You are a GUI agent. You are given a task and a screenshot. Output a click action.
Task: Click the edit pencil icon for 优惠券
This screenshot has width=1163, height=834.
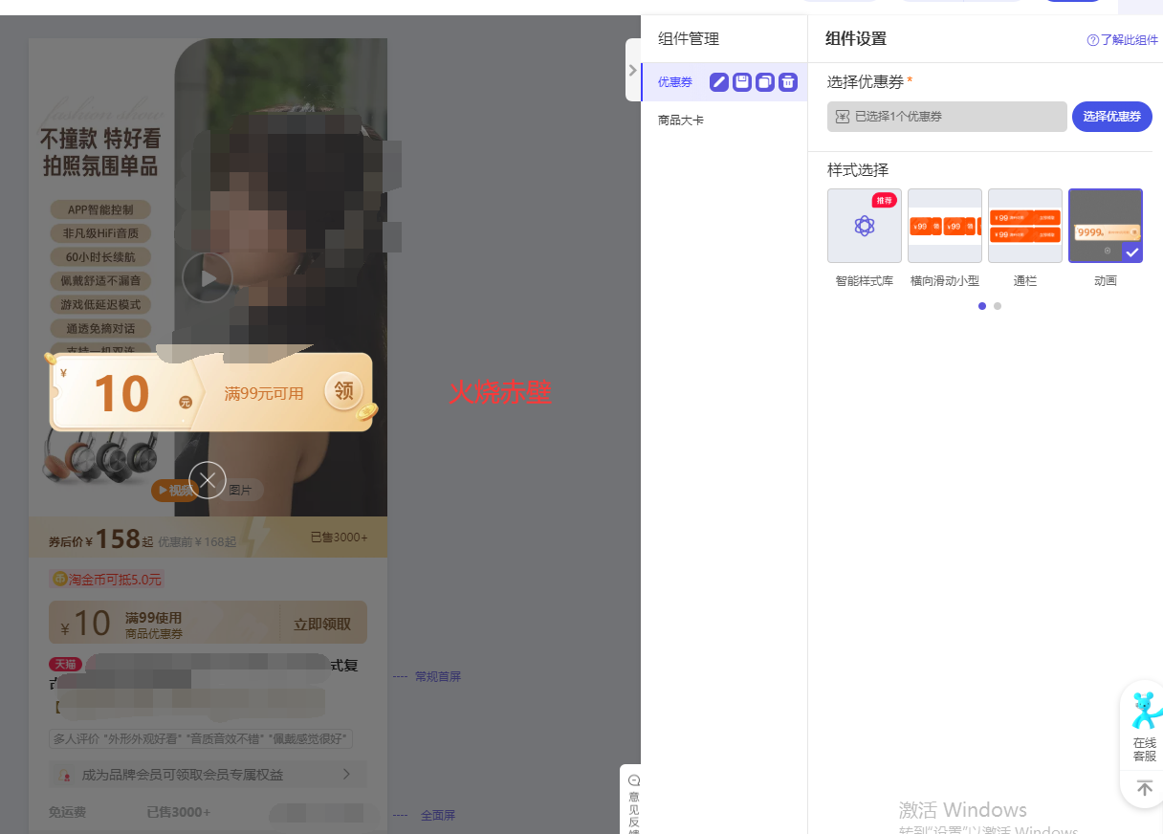[719, 82]
